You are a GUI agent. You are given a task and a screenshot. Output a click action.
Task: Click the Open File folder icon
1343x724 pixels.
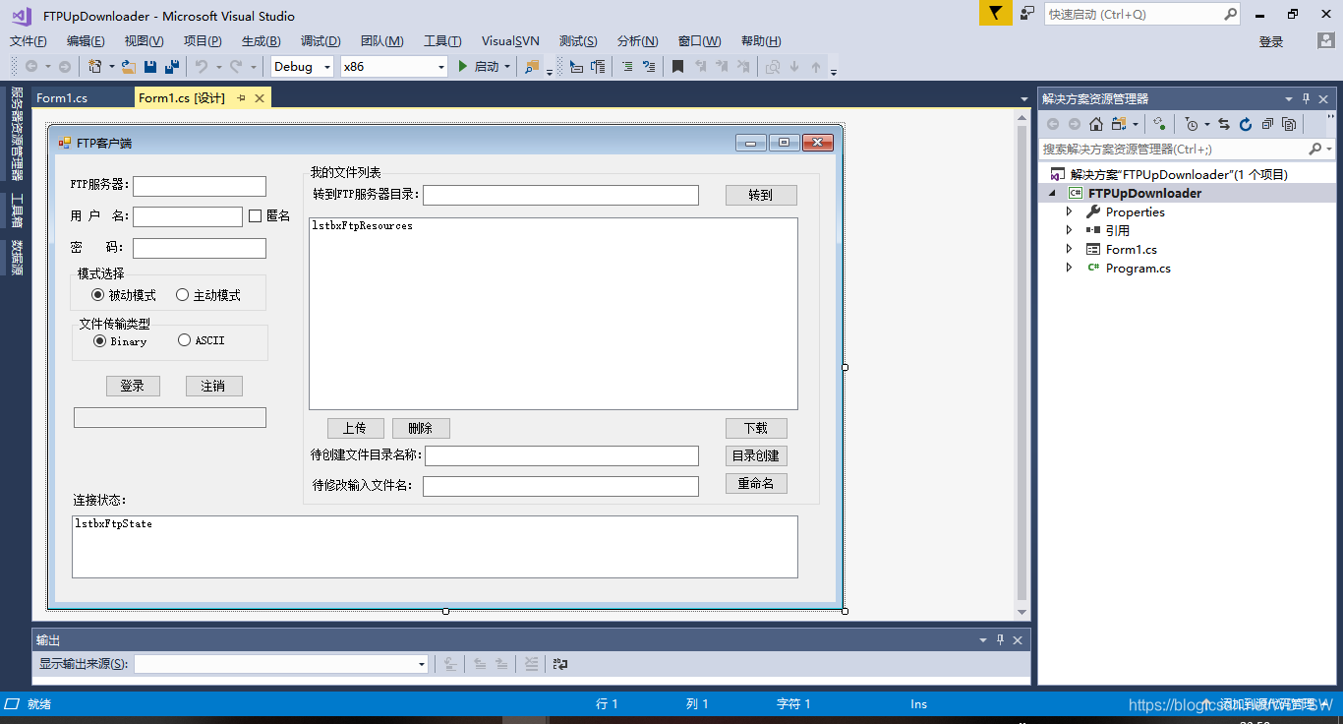point(129,67)
